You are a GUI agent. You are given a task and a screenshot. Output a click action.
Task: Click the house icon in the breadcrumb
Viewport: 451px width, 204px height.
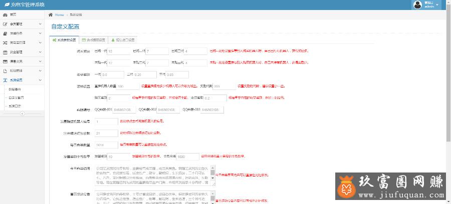(x=51, y=14)
